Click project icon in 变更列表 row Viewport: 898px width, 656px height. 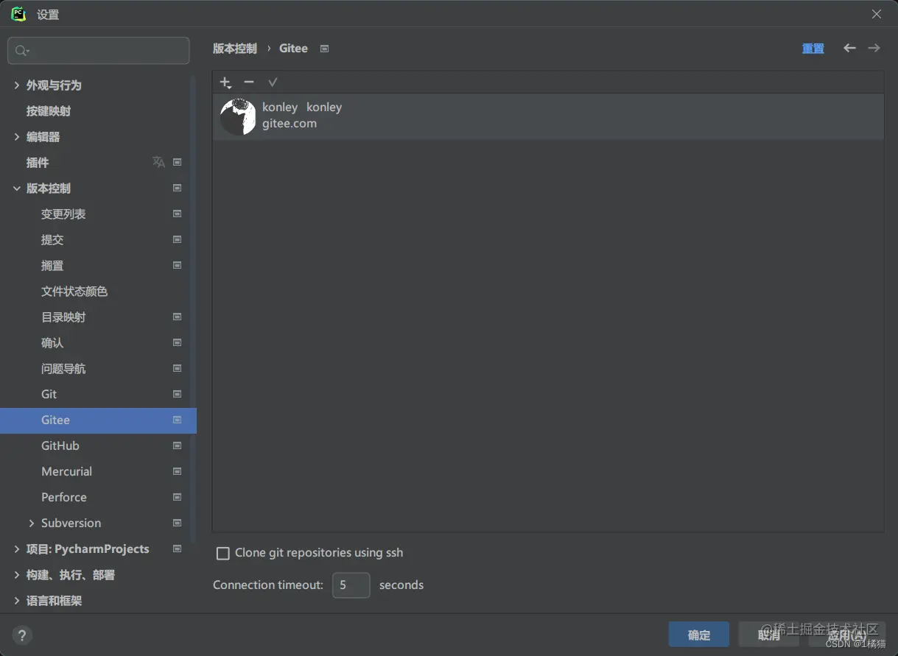click(177, 214)
